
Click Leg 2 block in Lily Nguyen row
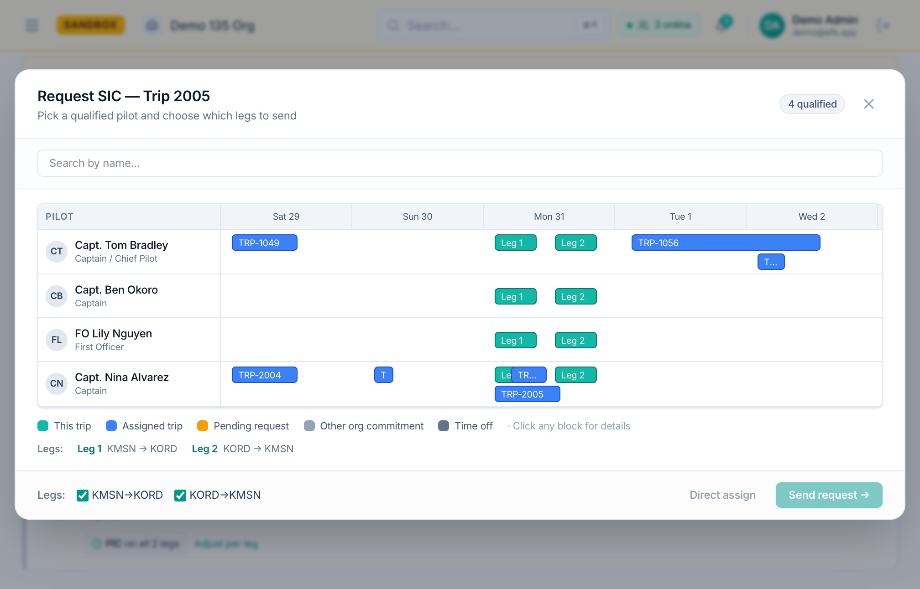(x=576, y=341)
